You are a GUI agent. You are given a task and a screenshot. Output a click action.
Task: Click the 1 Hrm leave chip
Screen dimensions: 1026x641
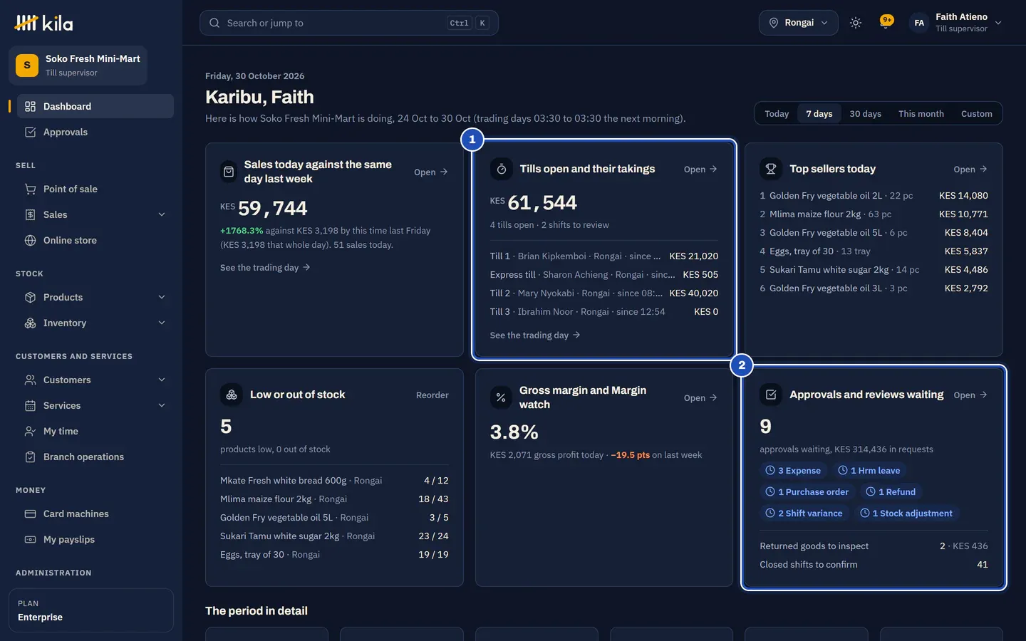[x=869, y=470]
